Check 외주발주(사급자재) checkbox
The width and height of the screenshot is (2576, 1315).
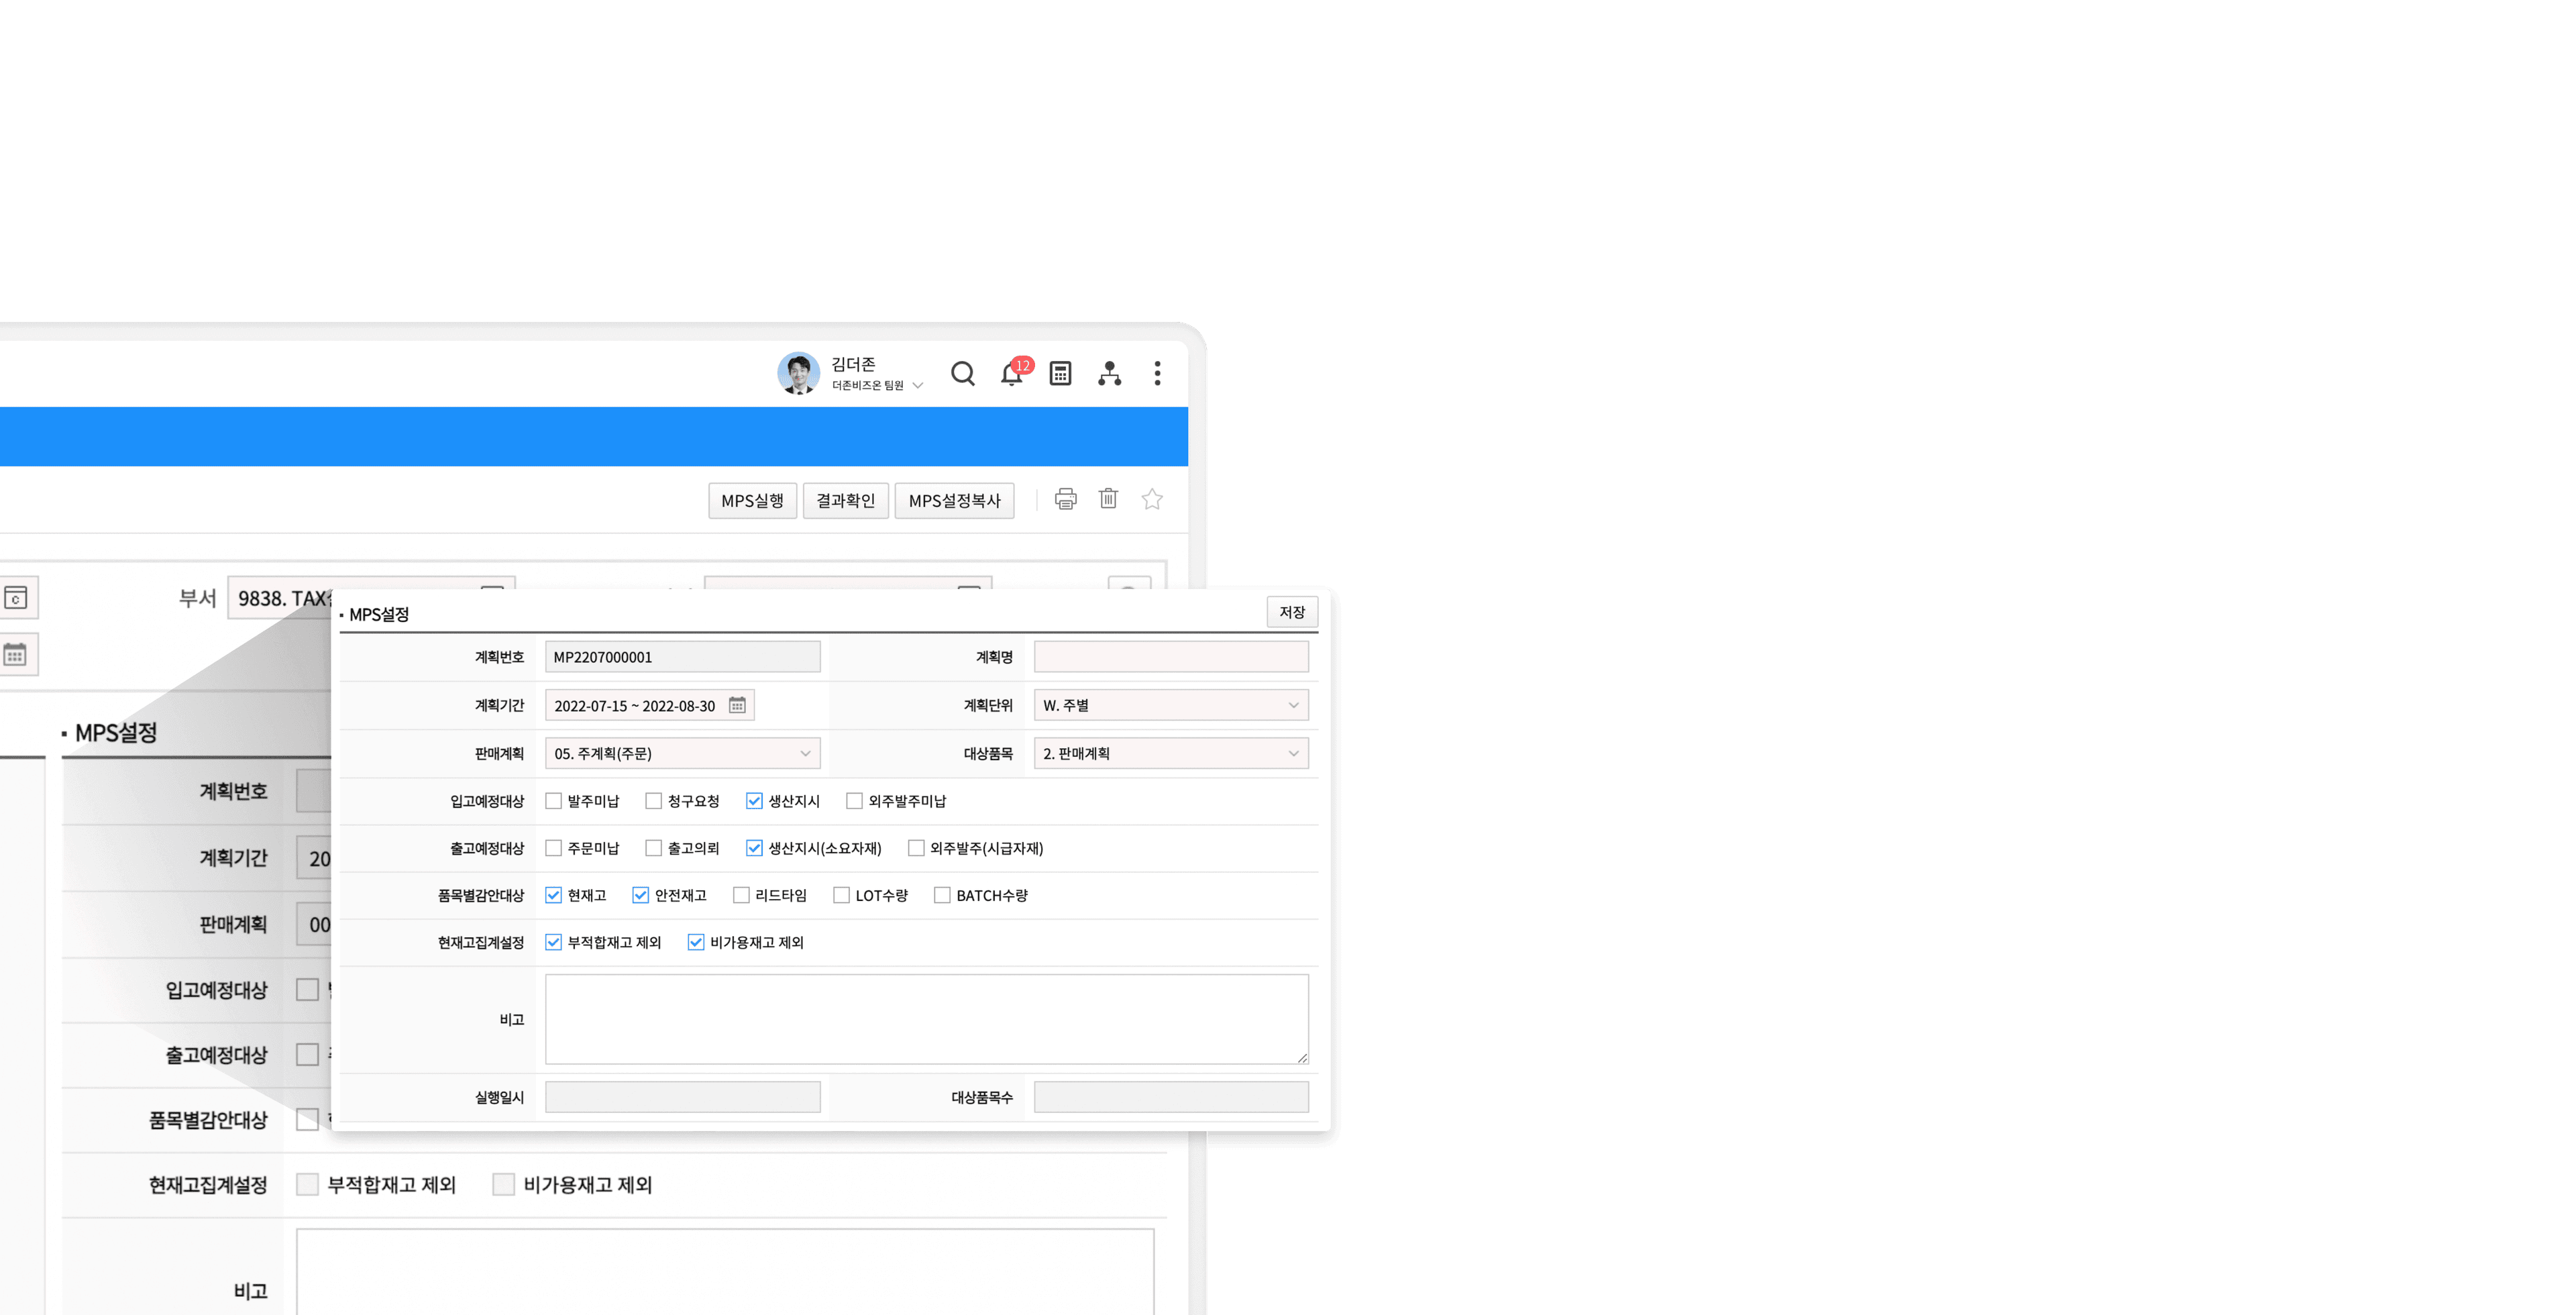pos(916,848)
